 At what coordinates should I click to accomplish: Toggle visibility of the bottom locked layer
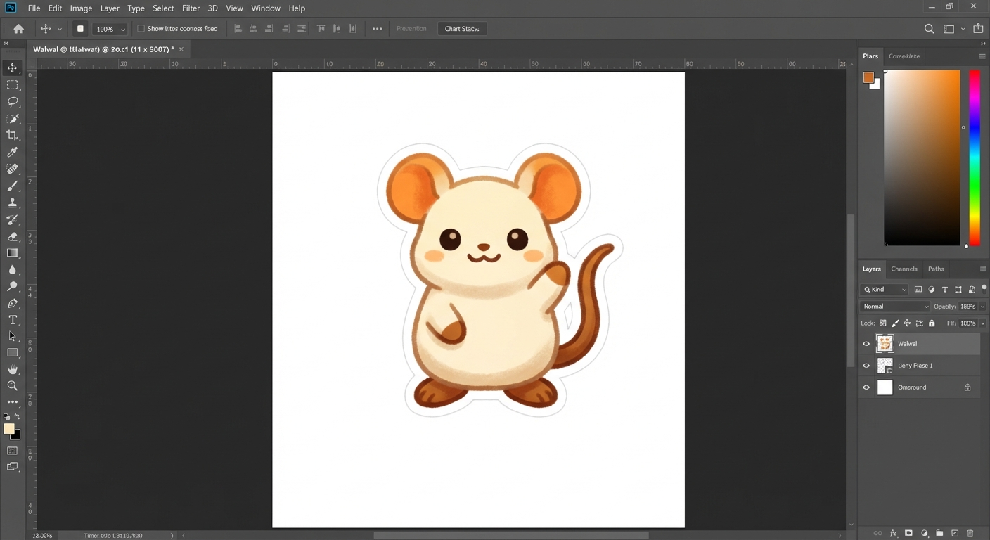pos(866,387)
